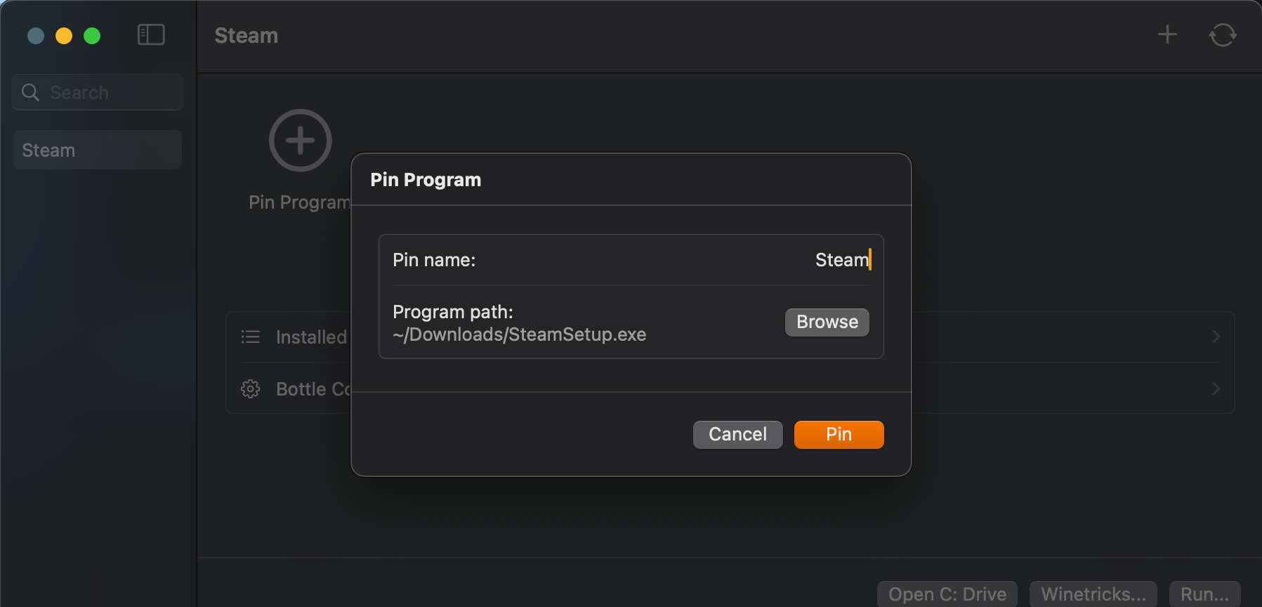Image resolution: width=1262 pixels, height=607 pixels.
Task: Cancel the Pin Program dialog
Action: point(737,434)
